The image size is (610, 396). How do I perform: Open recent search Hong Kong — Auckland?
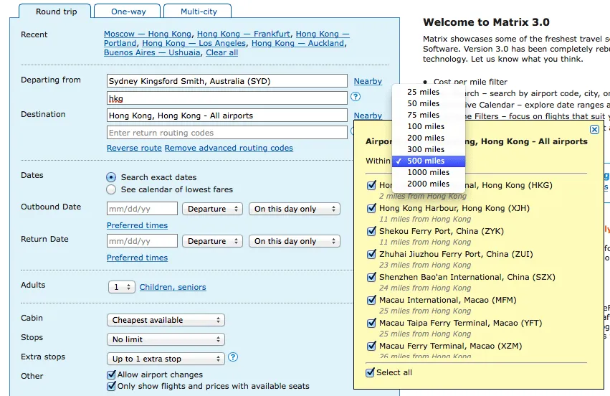pos(298,43)
